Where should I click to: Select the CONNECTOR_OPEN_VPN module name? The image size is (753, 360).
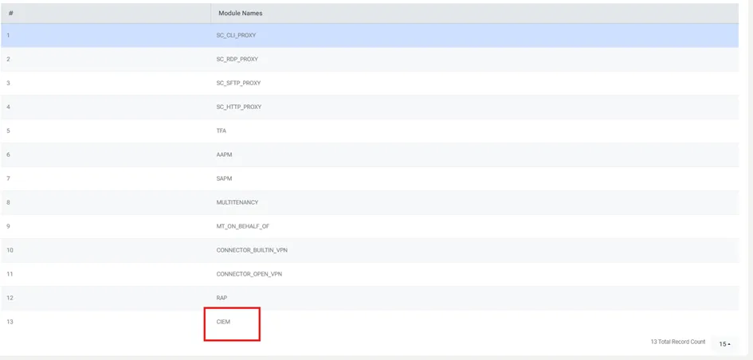[x=249, y=274]
